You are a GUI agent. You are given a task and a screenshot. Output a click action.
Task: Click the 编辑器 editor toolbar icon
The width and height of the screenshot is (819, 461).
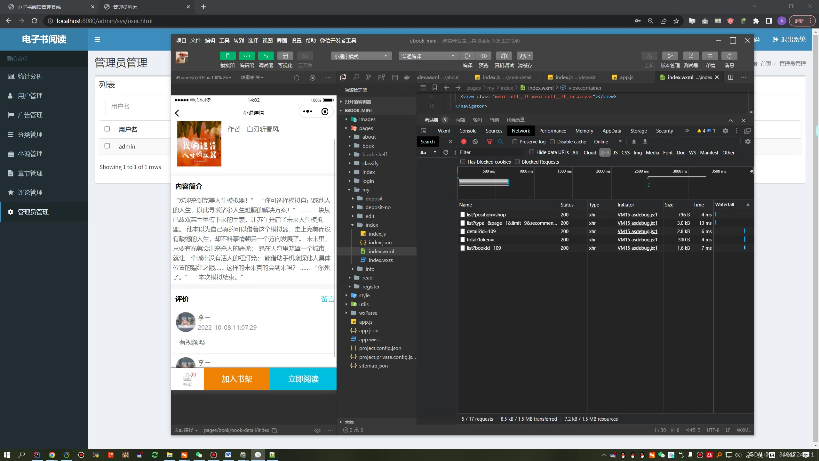247,56
